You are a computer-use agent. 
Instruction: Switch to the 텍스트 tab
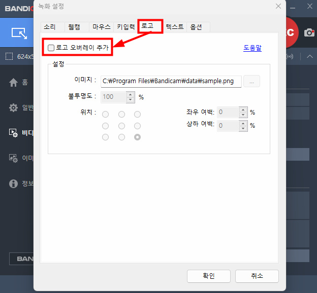pyautogui.click(x=175, y=27)
